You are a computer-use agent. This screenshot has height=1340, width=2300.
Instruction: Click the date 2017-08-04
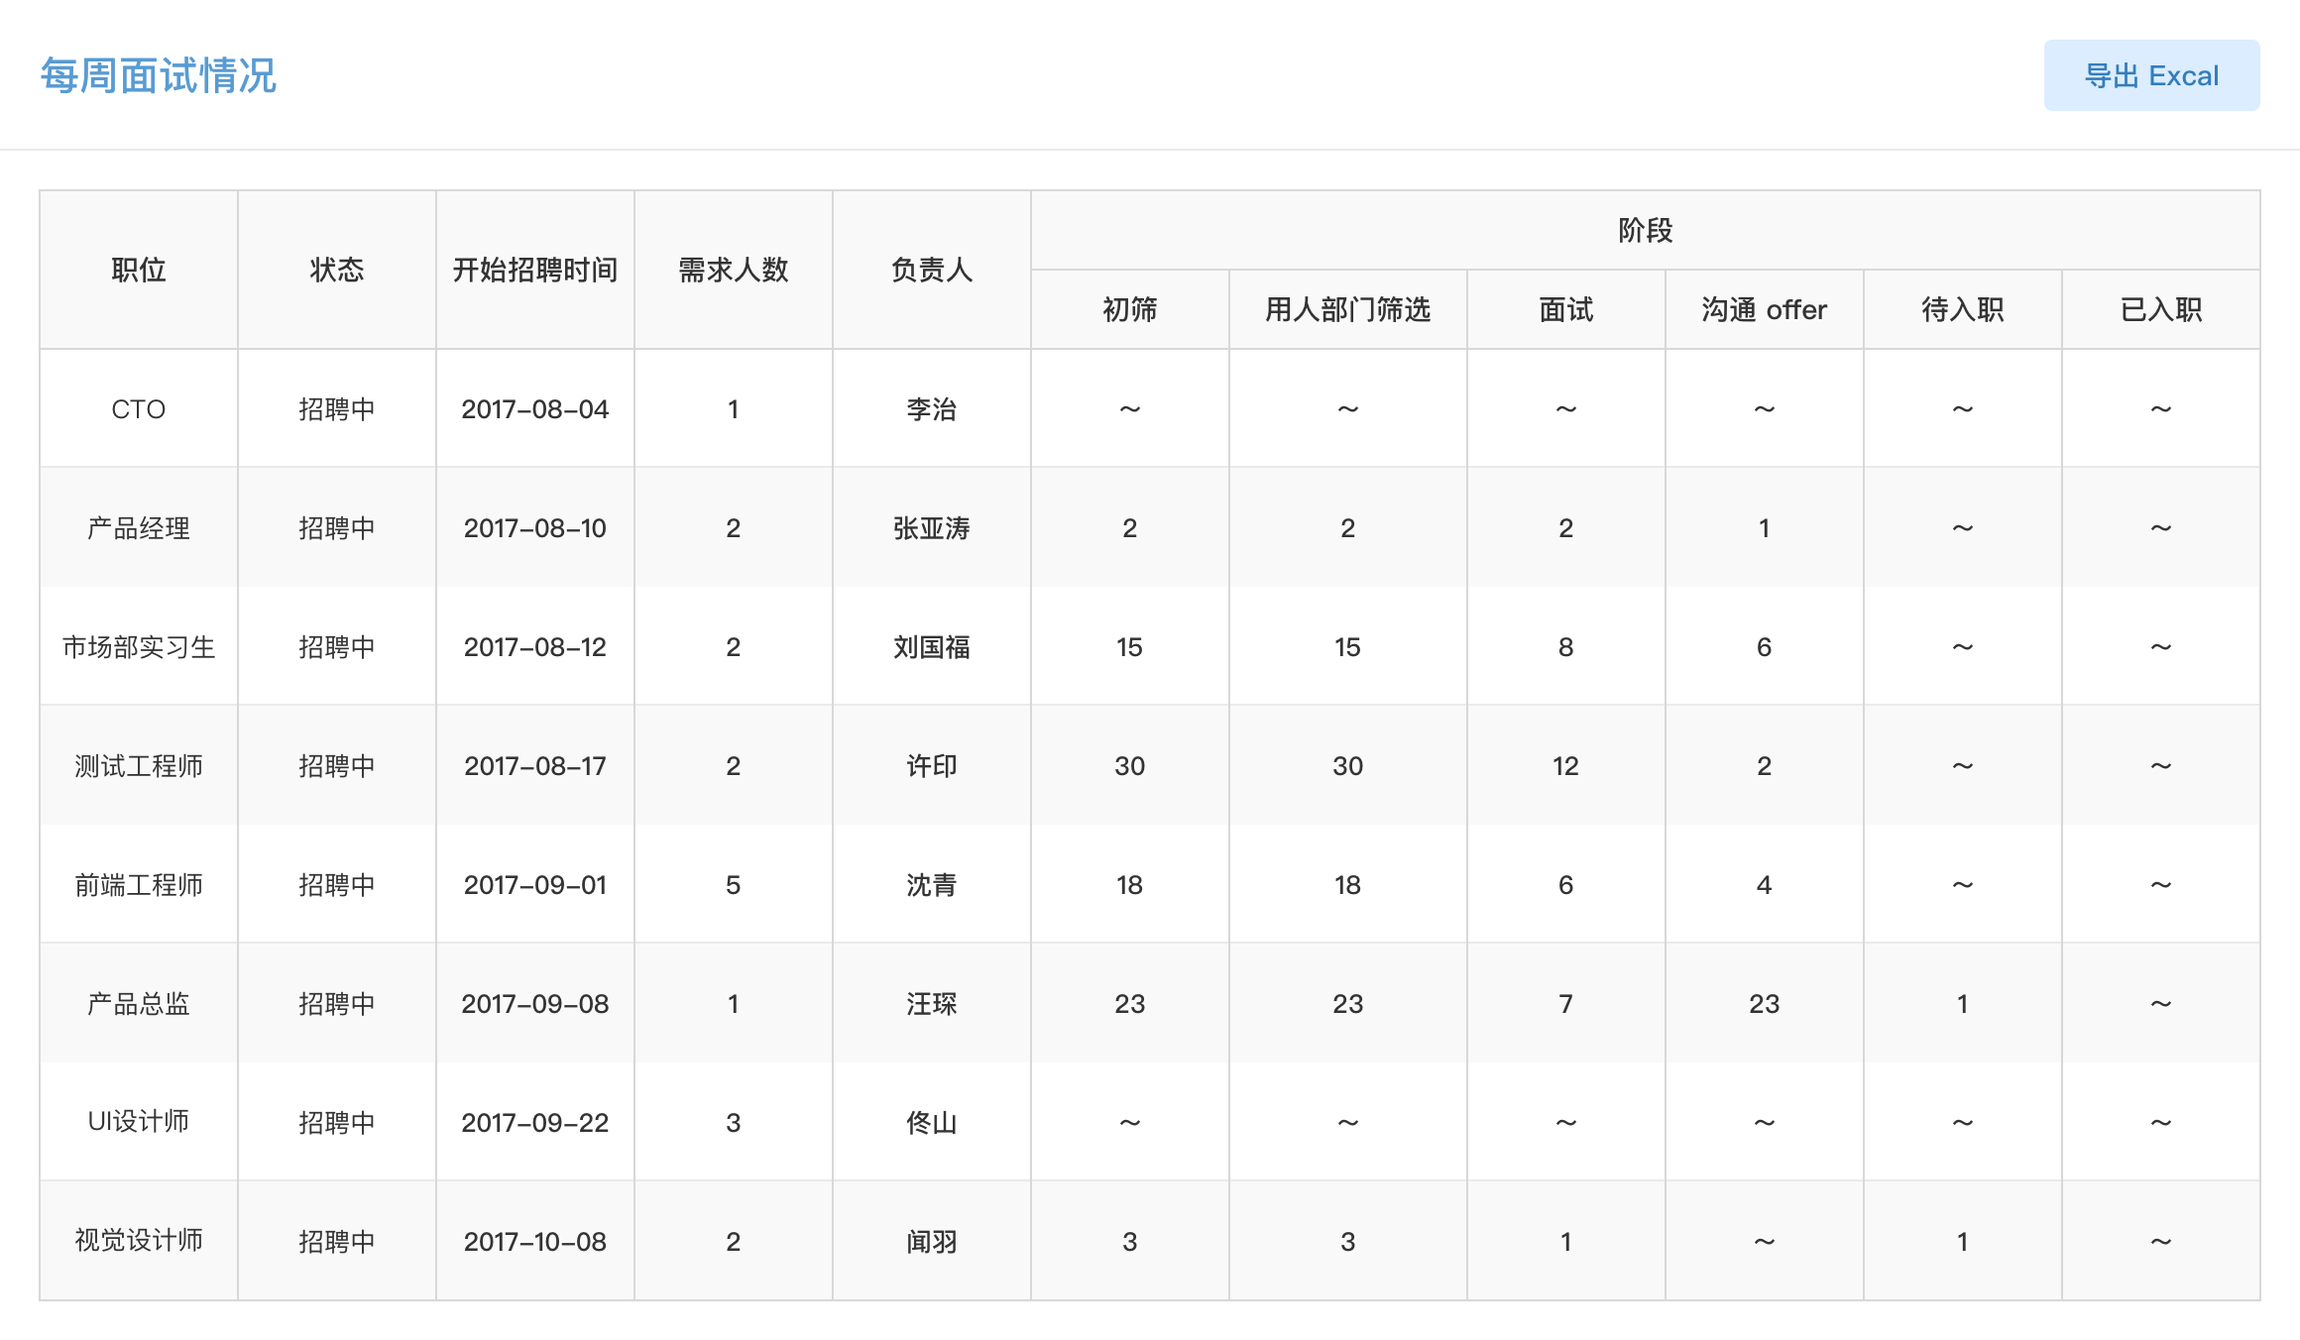click(535, 408)
